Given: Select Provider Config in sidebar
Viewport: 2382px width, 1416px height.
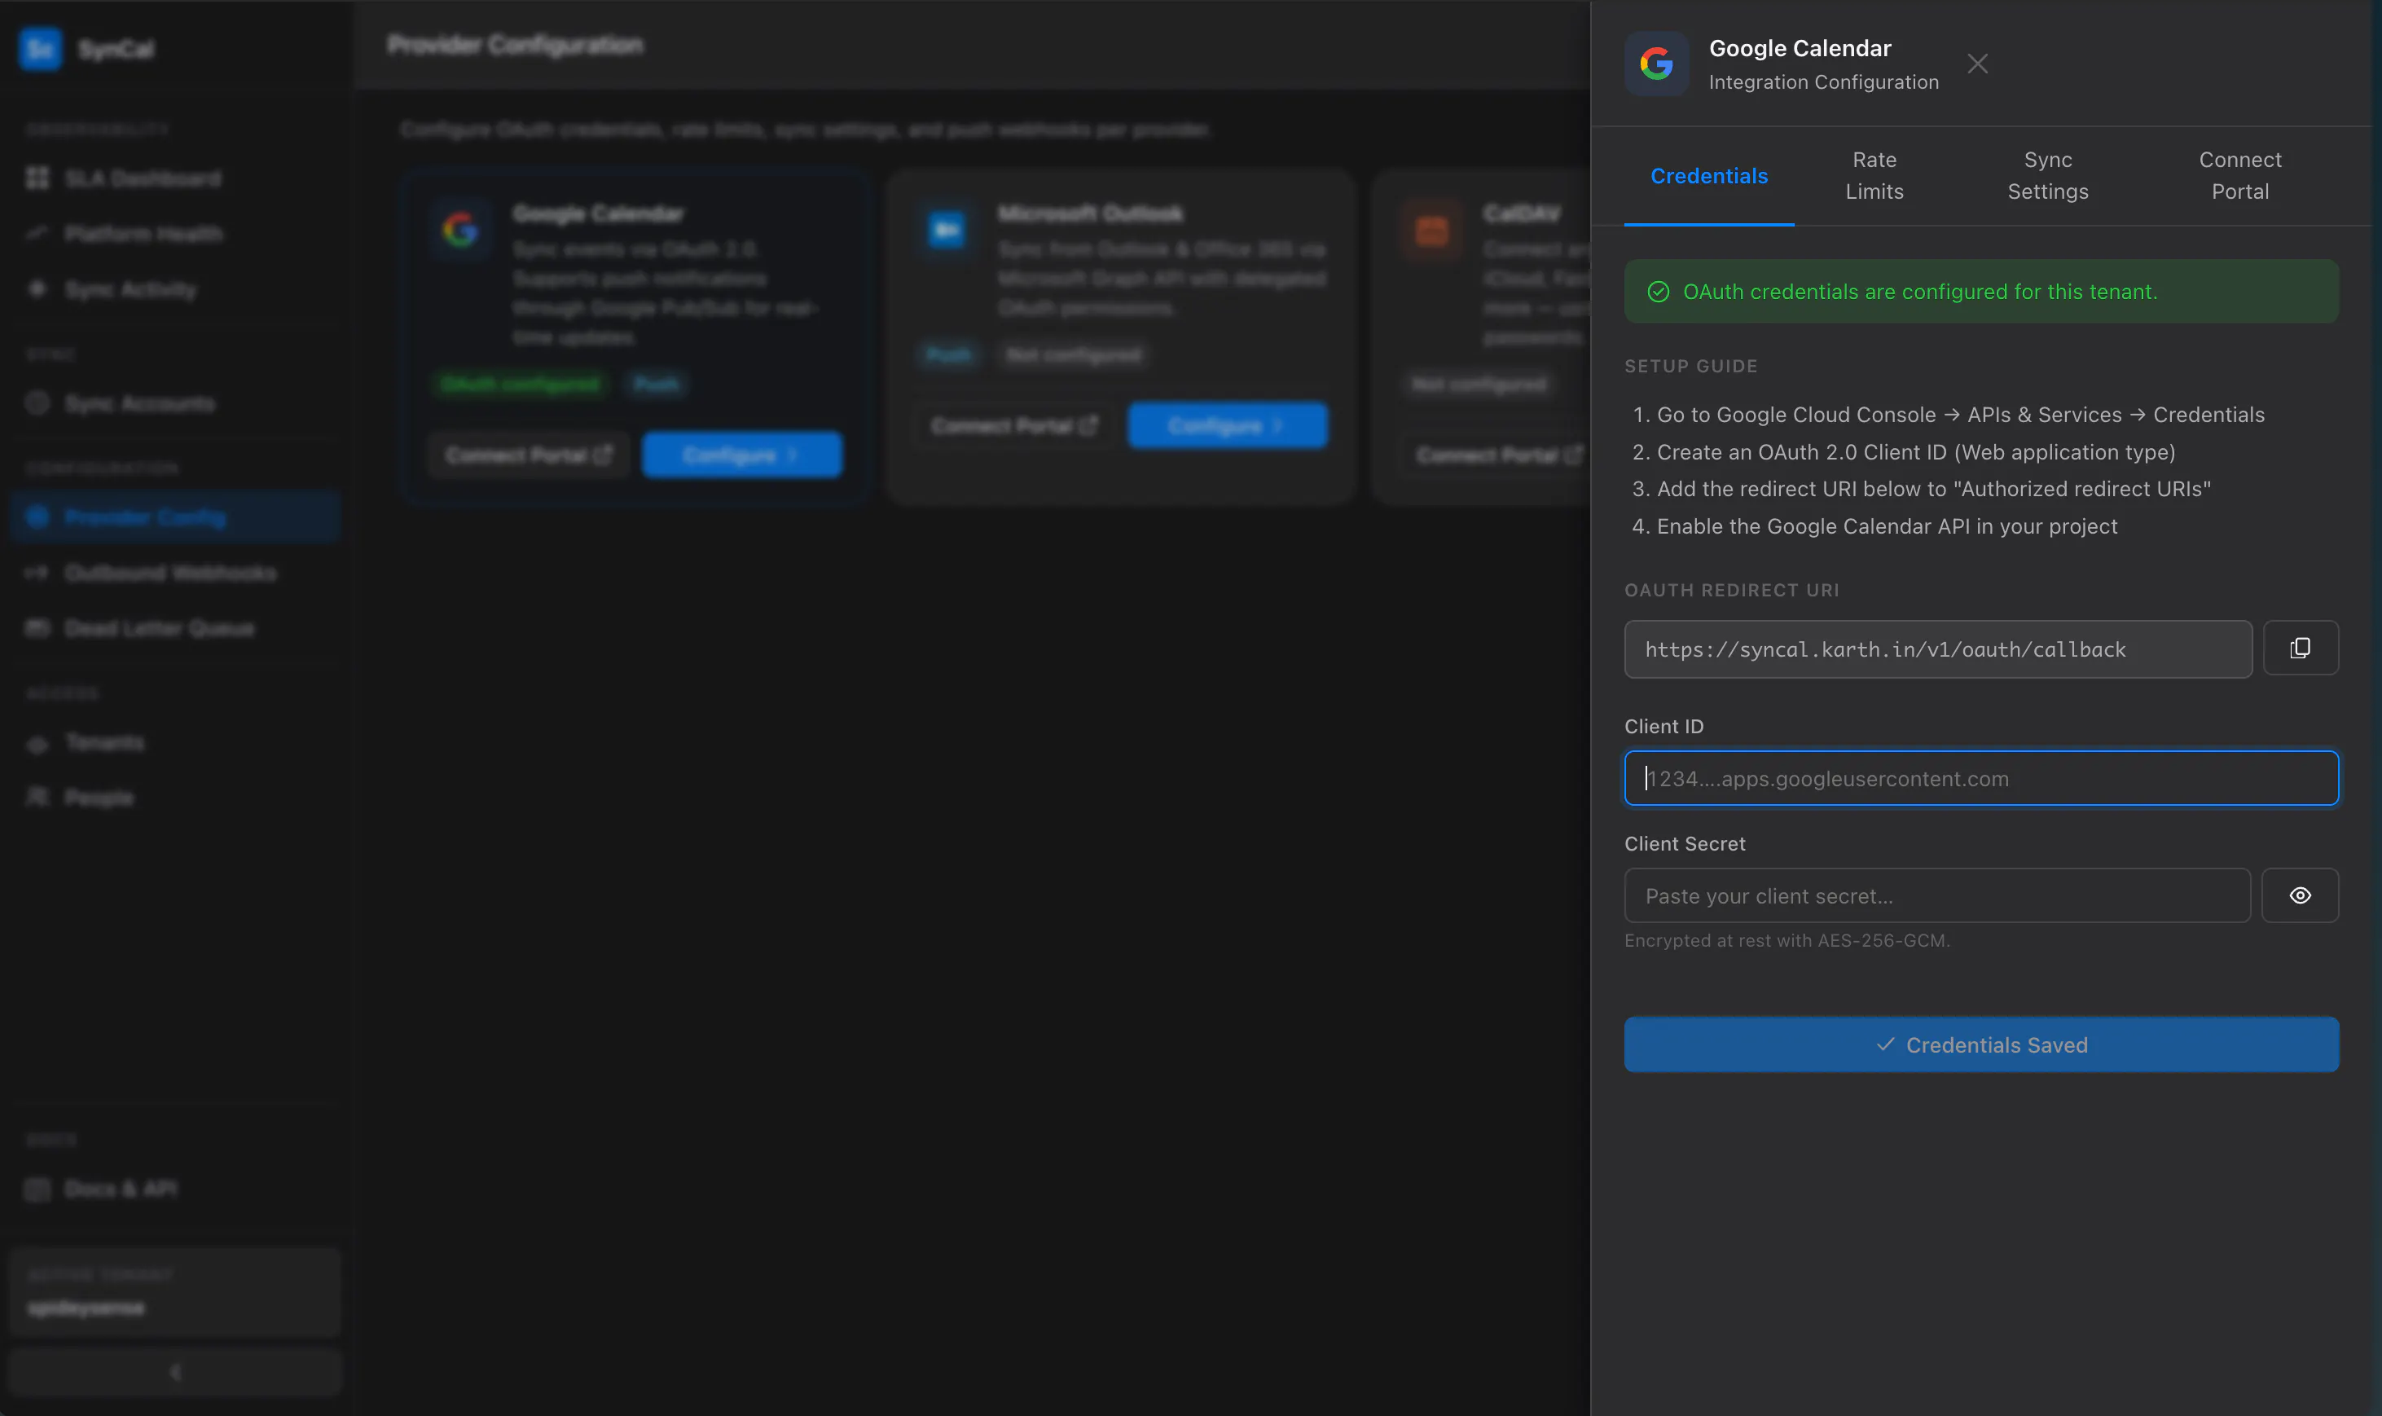Looking at the screenshot, I should 175,517.
